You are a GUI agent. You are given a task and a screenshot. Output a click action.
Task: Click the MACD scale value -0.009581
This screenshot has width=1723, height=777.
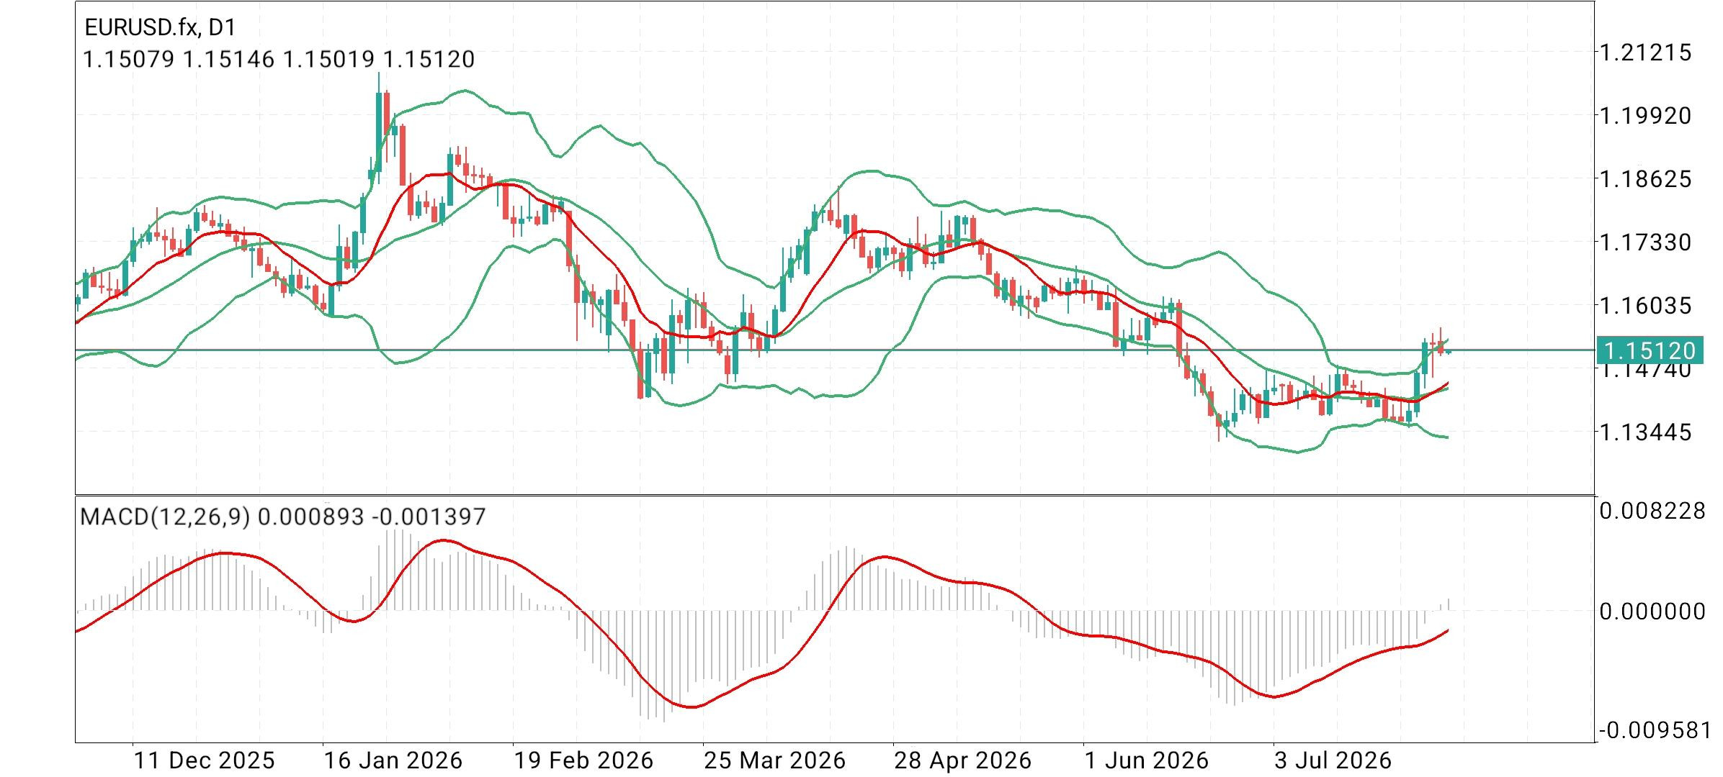point(1655,731)
